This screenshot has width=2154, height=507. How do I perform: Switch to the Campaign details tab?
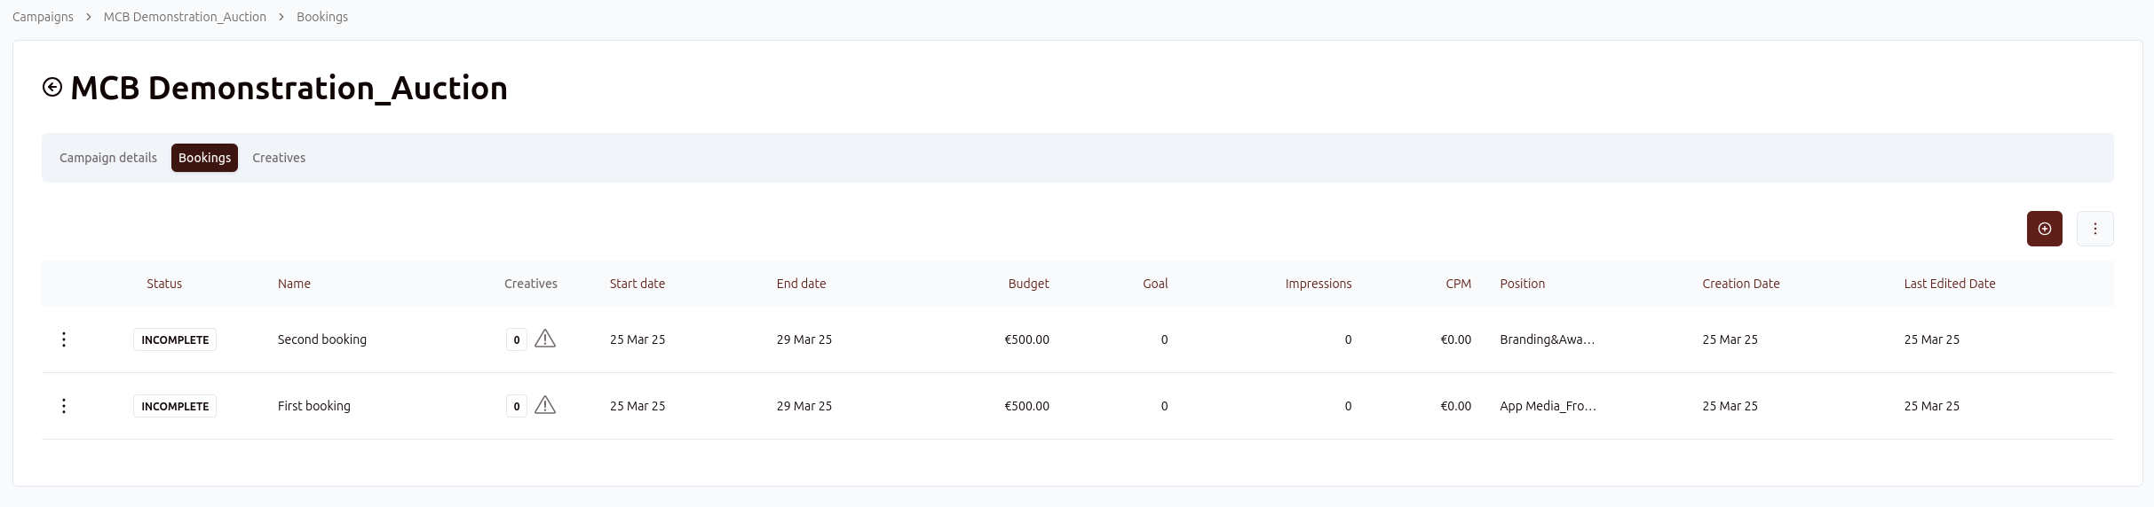point(108,158)
